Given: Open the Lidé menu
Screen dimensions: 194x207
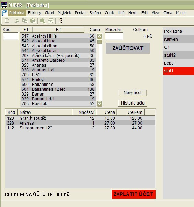Looking at the screenshot, I should (x=121, y=13).
